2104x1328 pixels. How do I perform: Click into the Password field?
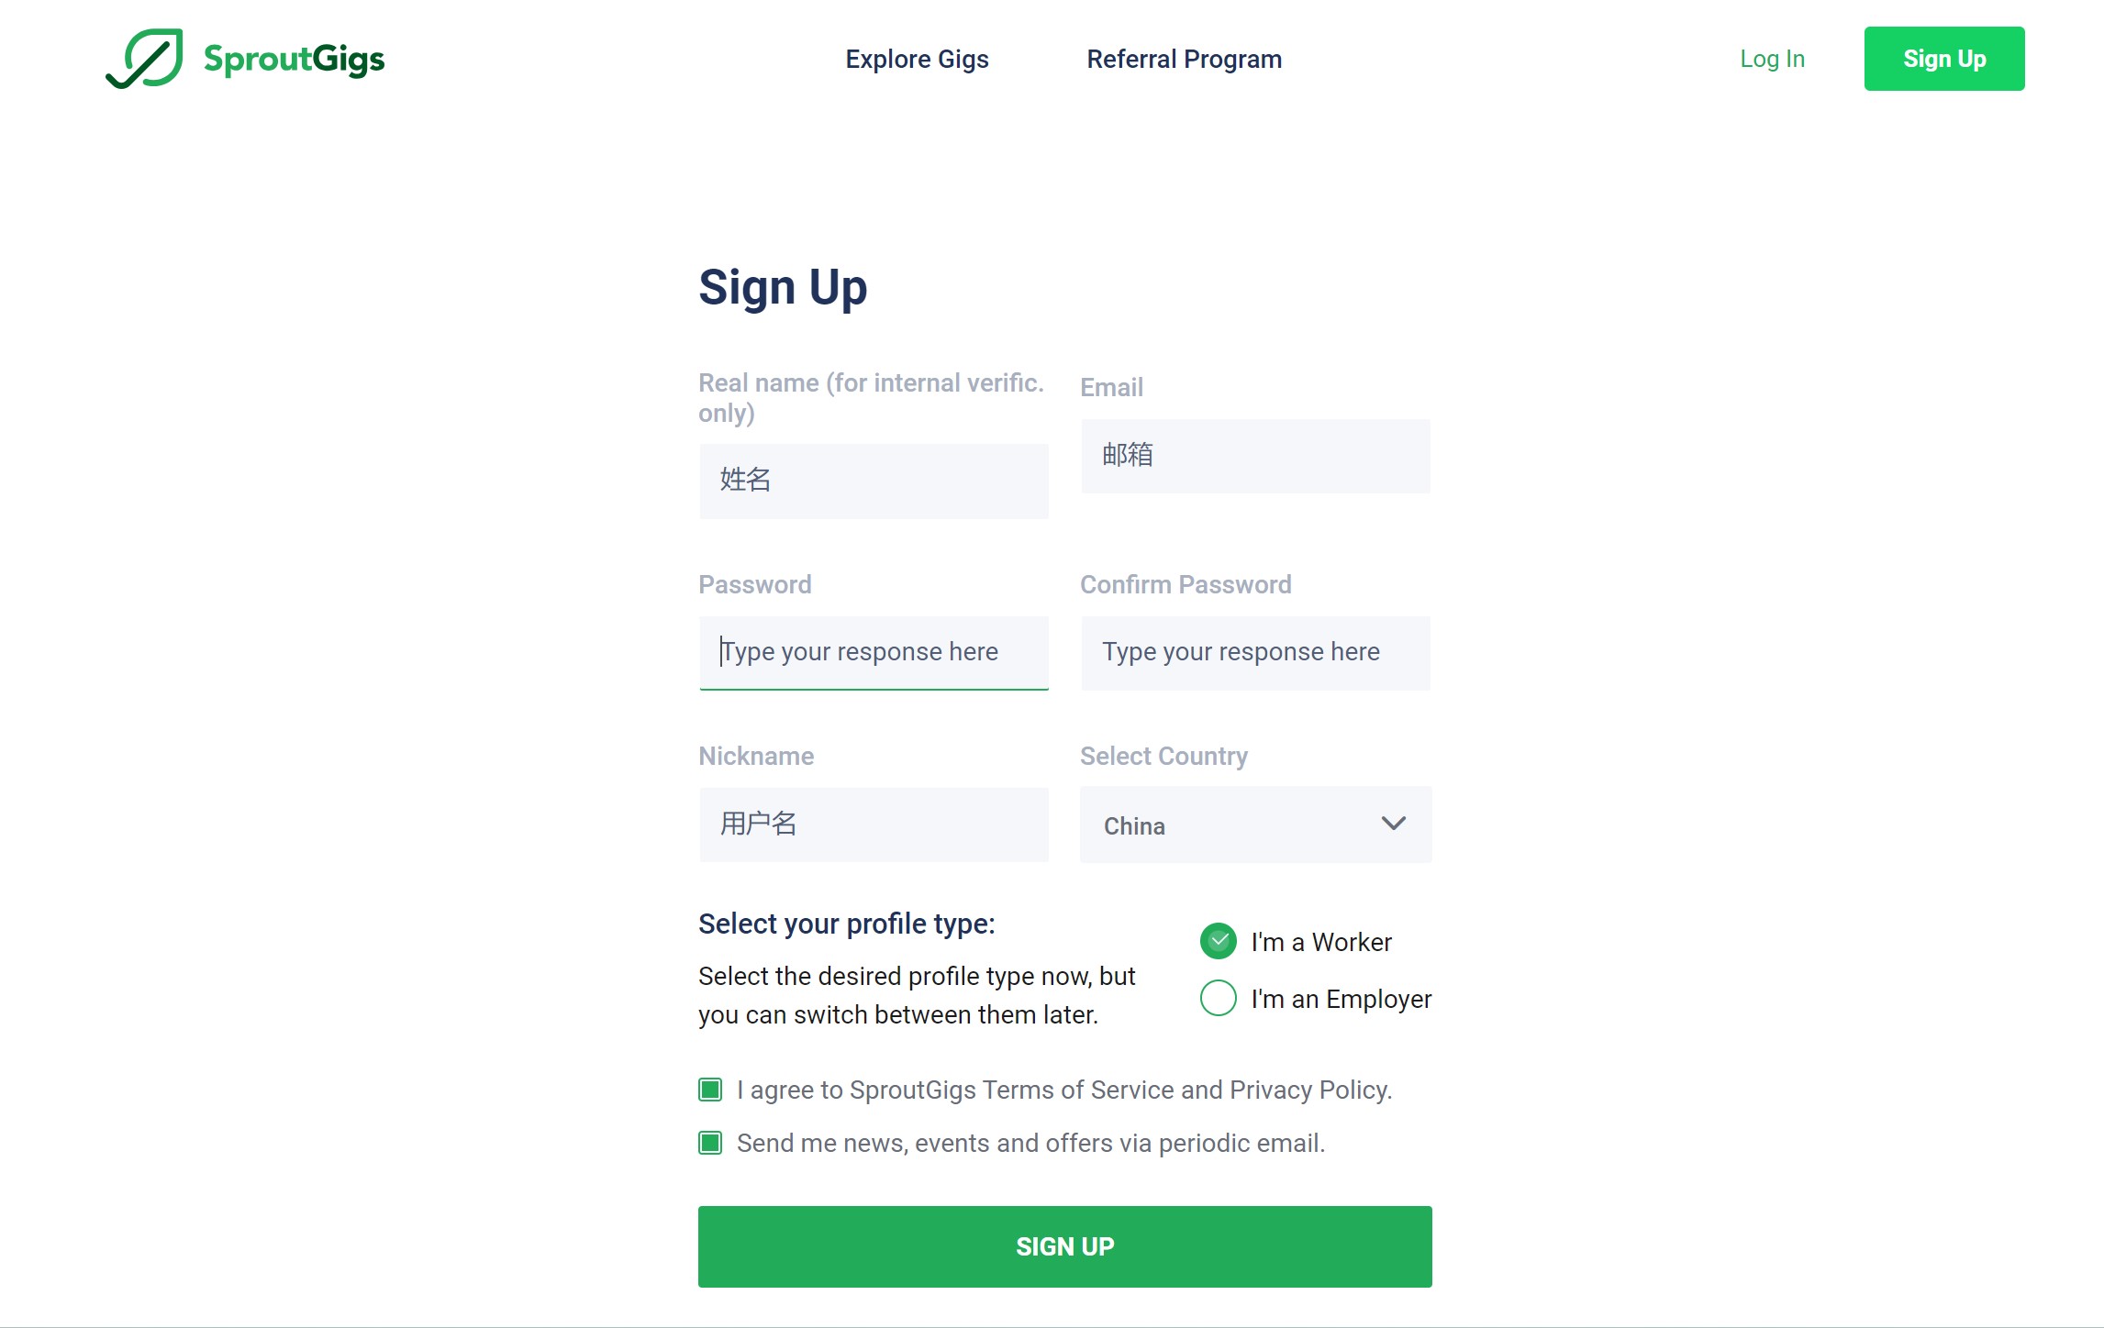pos(873,652)
